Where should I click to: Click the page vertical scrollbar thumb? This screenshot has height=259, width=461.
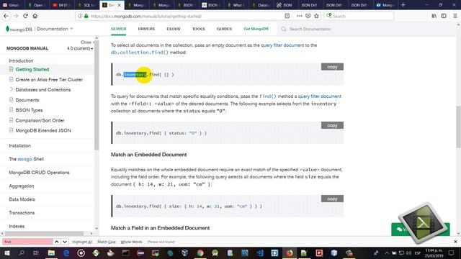[458, 127]
